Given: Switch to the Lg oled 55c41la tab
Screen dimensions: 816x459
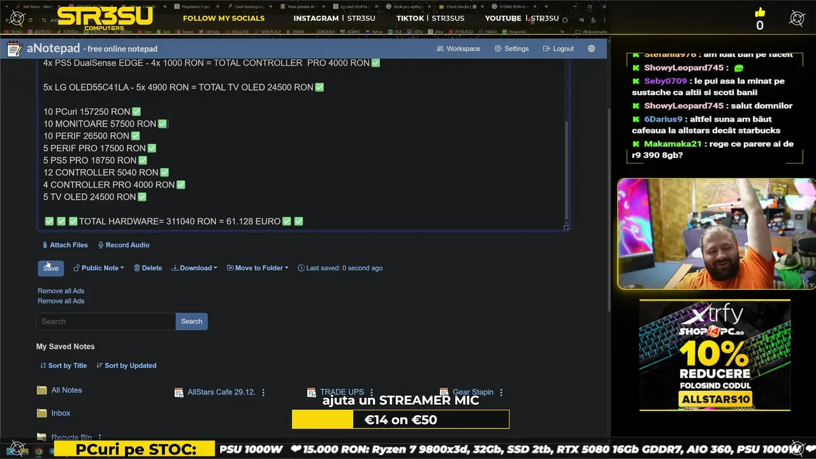Looking at the screenshot, I should [x=356, y=6].
